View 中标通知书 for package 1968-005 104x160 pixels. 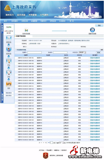point(95,69)
